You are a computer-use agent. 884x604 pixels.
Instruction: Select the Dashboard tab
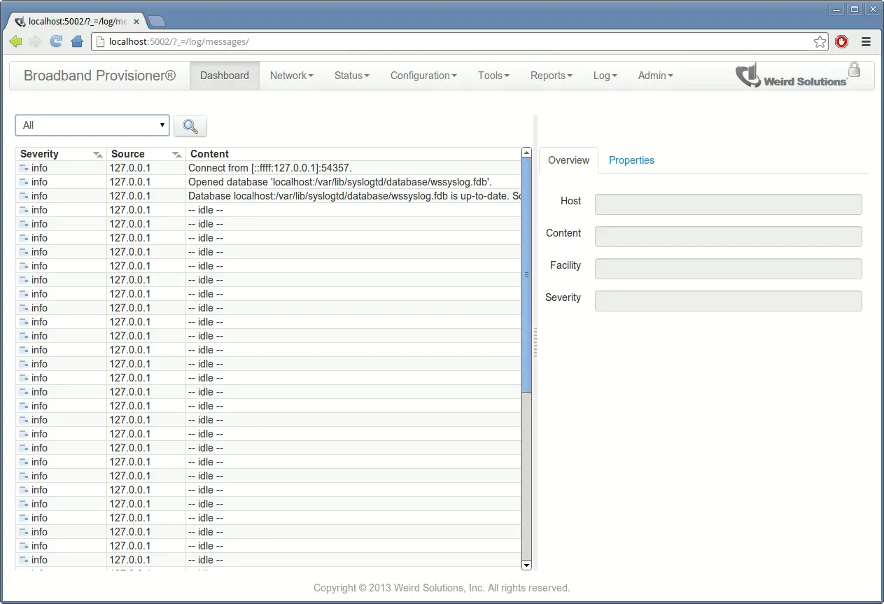[x=224, y=75]
